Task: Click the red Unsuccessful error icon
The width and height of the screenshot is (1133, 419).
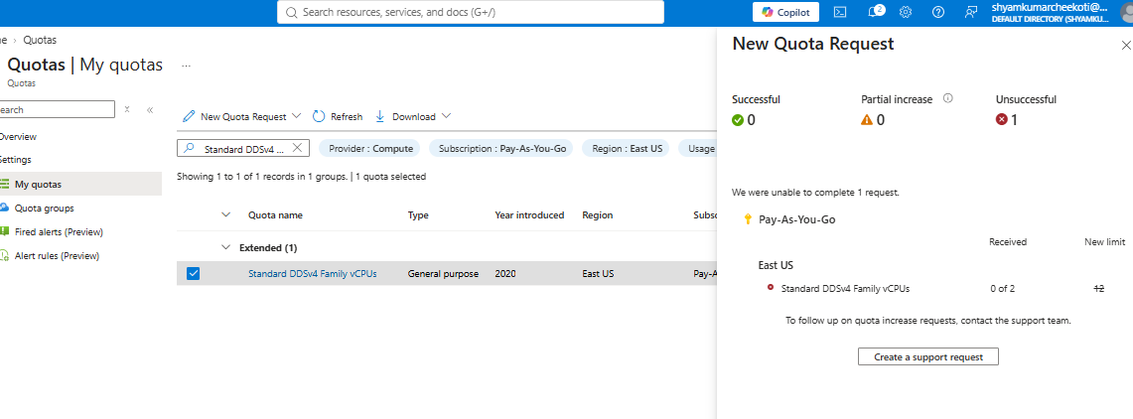Action: tap(1002, 120)
